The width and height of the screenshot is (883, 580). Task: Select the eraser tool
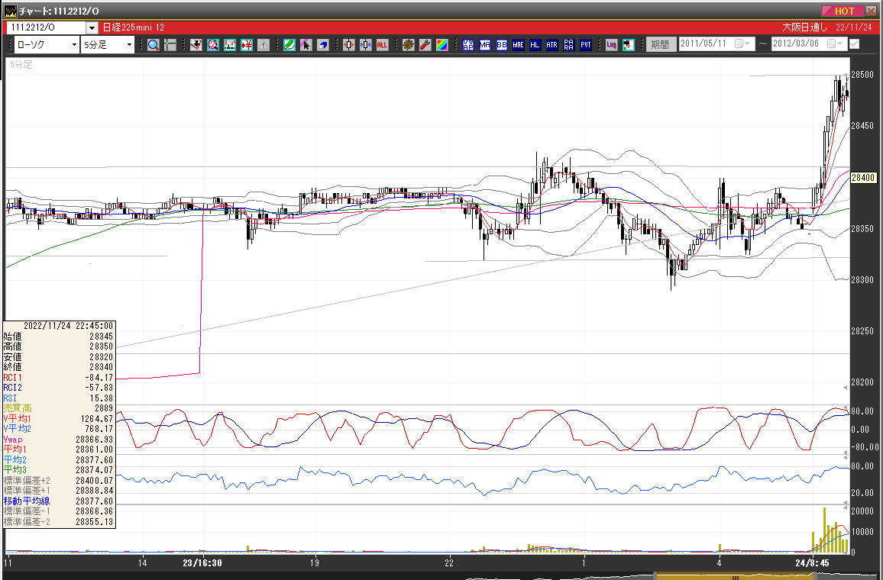point(322,45)
